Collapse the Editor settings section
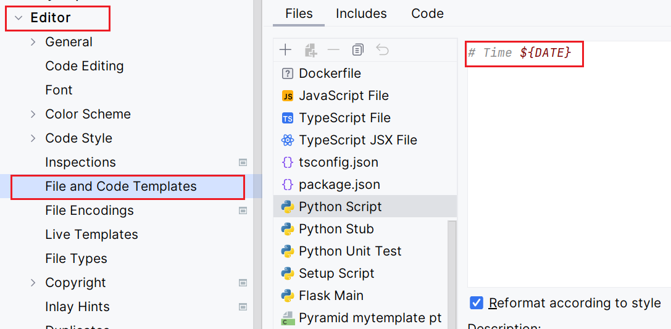The width and height of the screenshot is (671, 329). (19, 18)
